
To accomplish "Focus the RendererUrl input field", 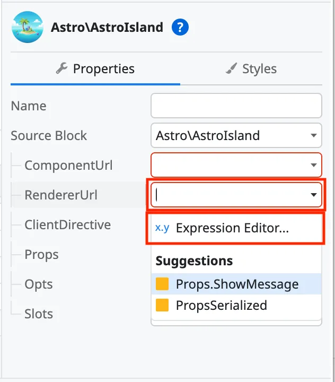I will click(x=229, y=195).
